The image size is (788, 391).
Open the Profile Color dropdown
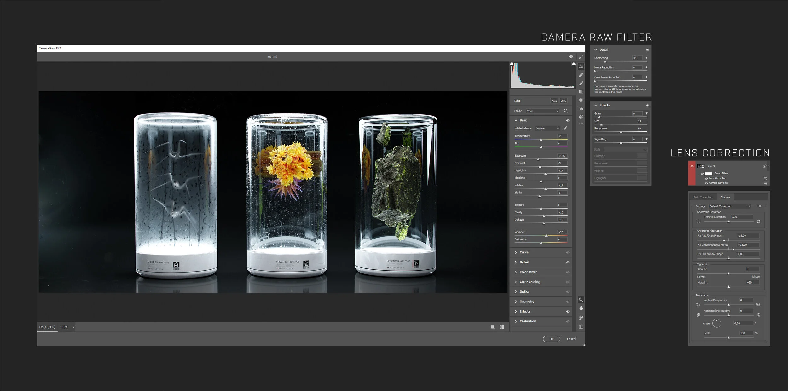coord(542,111)
